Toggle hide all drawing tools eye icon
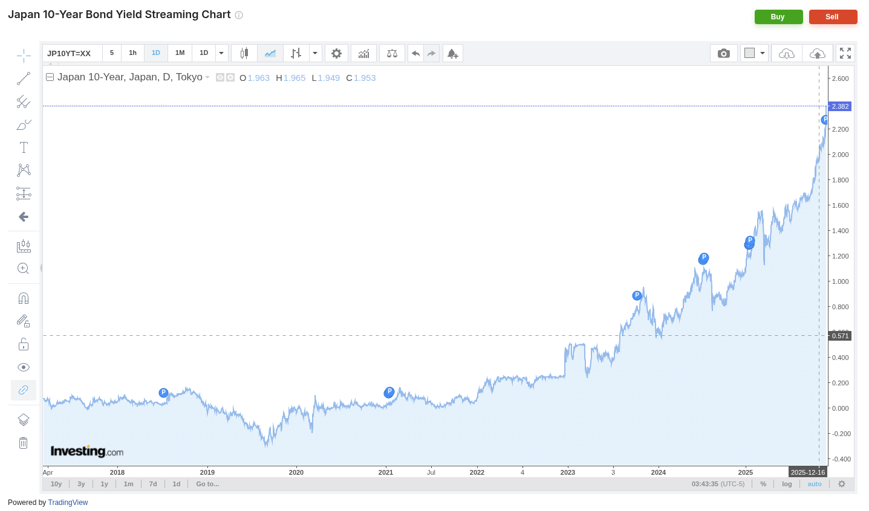The image size is (869, 511). point(24,367)
